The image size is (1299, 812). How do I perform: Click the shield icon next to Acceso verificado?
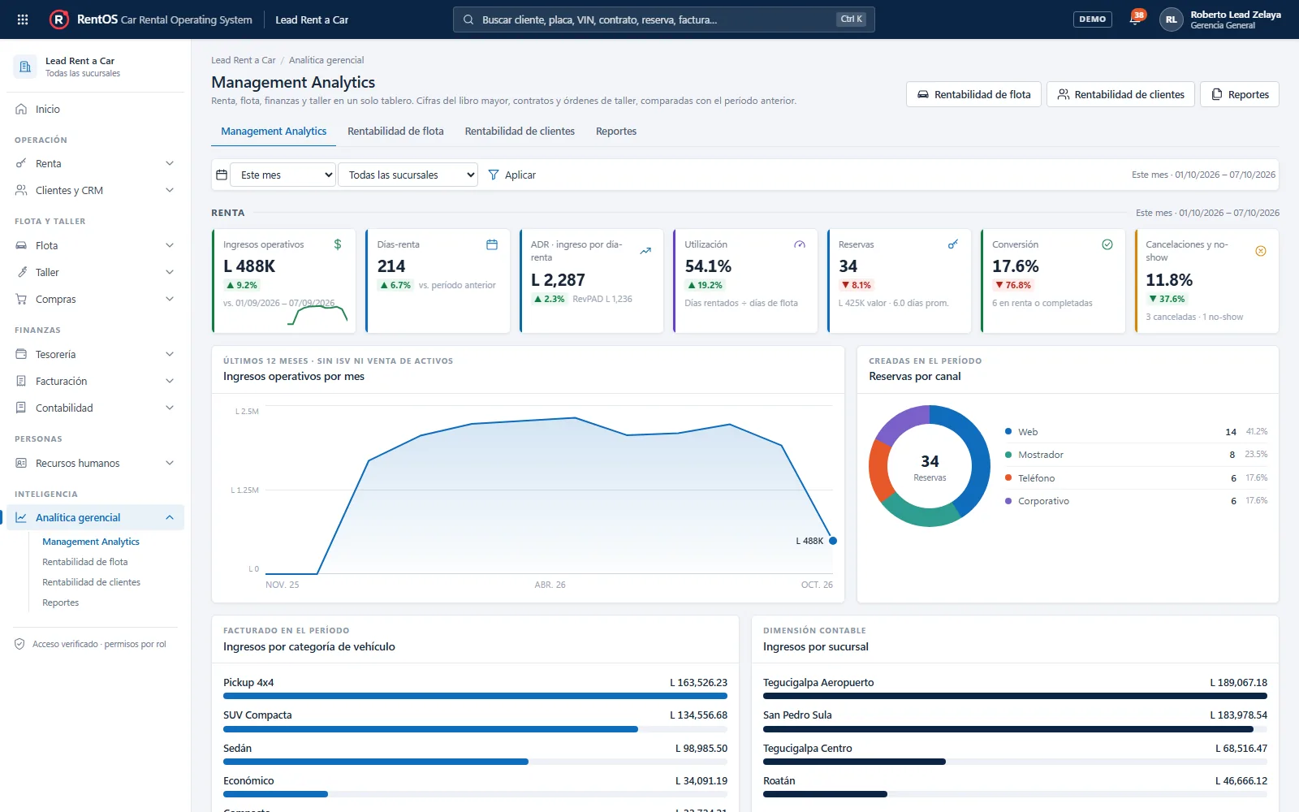click(19, 644)
